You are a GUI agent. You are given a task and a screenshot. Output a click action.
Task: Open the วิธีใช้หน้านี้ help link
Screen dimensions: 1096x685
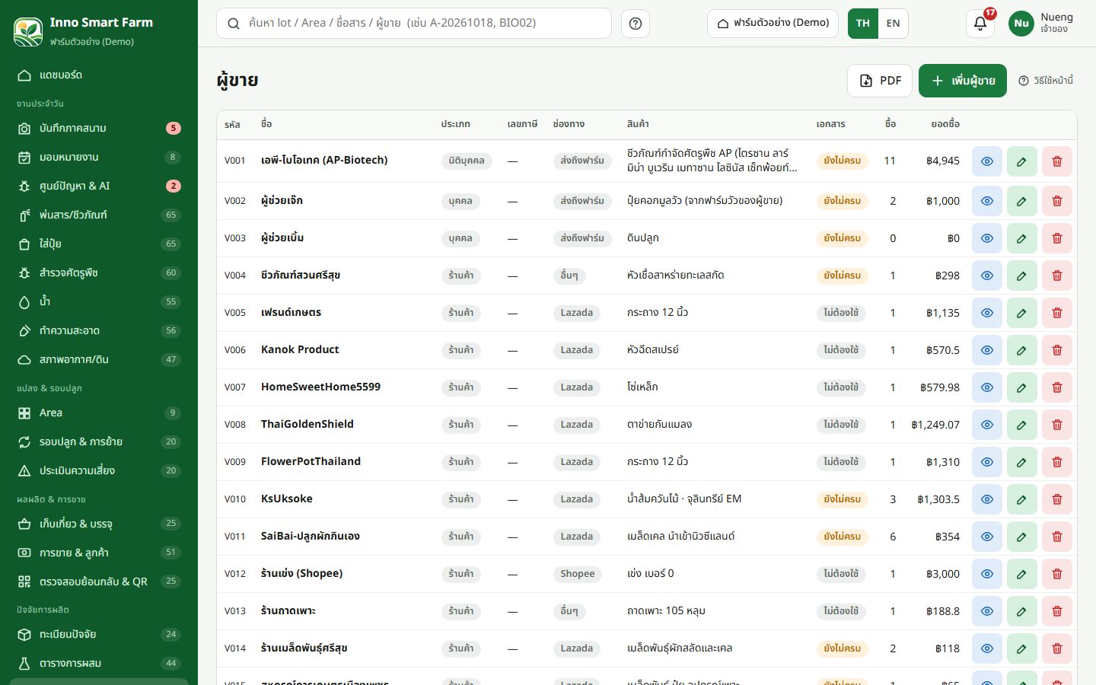[x=1046, y=81]
